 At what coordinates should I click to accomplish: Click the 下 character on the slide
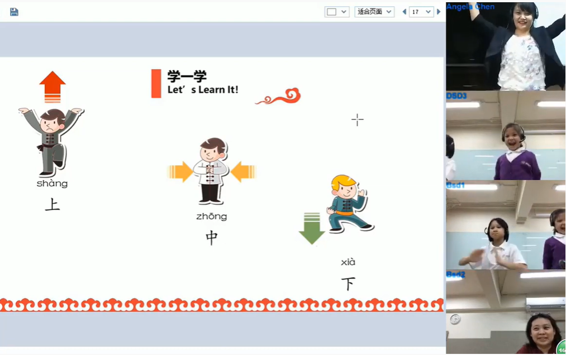[348, 284]
